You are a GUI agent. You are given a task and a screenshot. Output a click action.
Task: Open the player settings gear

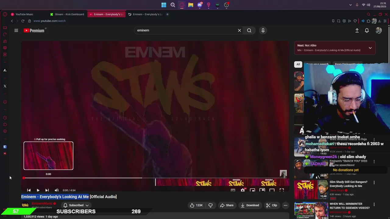(243, 190)
